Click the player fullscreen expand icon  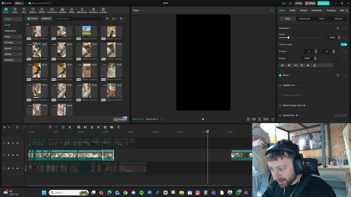(x=273, y=119)
